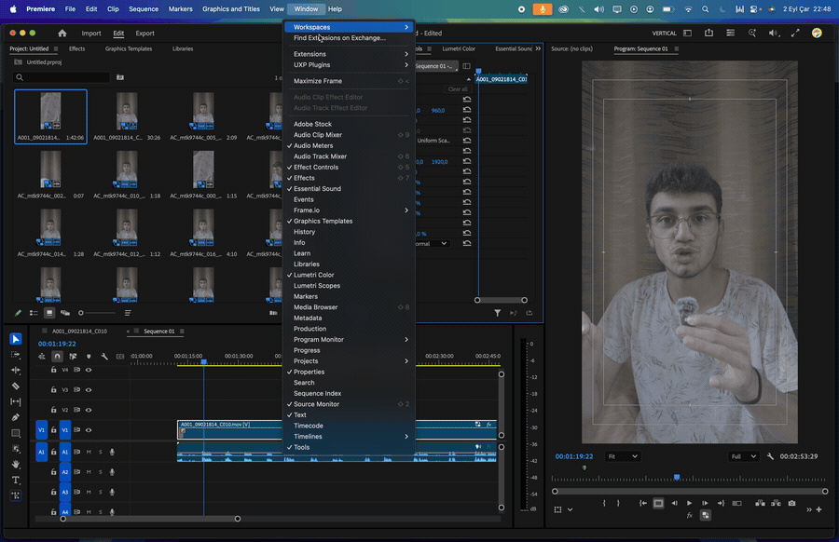
Task: Add marker in the timeline
Action: click(89, 356)
